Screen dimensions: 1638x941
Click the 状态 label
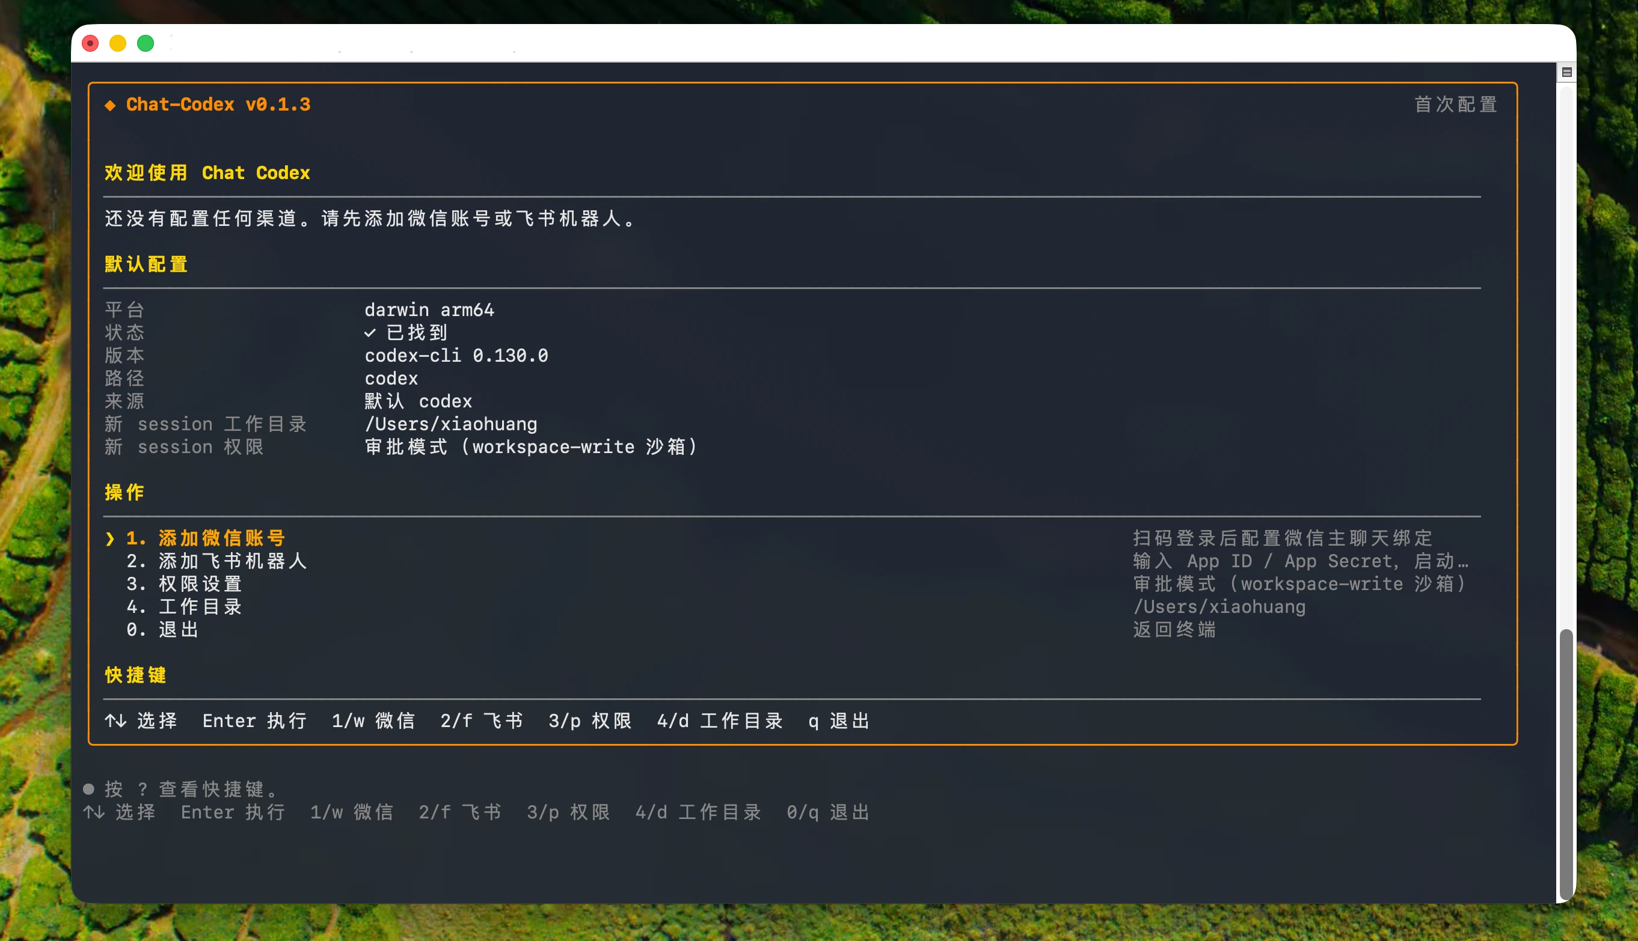[124, 333]
